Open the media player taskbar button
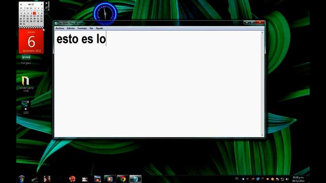326x183 pixels. pyautogui.click(x=110, y=179)
